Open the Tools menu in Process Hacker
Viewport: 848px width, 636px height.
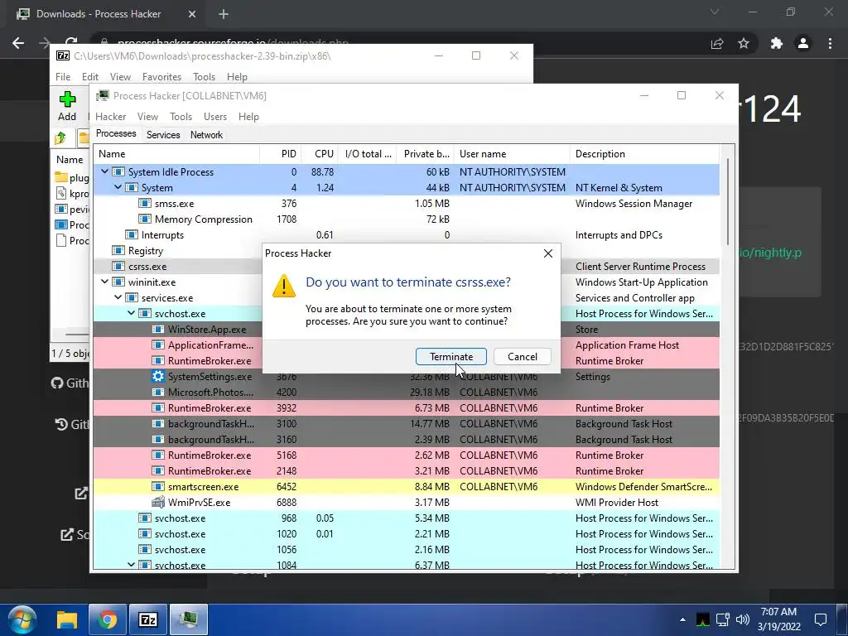click(x=181, y=116)
